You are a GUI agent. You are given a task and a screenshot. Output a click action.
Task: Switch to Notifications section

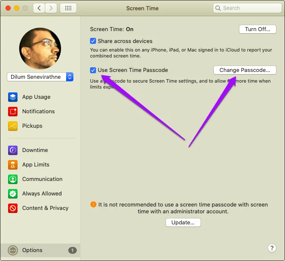coord(38,112)
